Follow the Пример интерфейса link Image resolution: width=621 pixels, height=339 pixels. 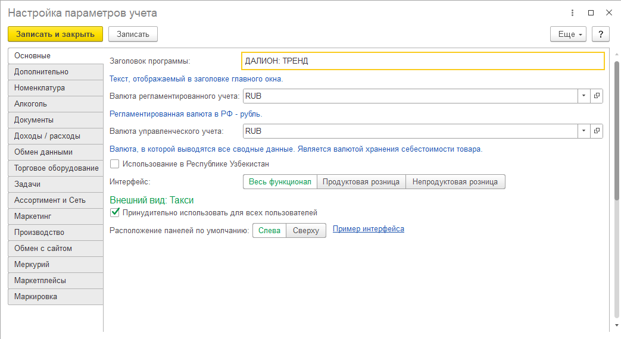tap(368, 229)
